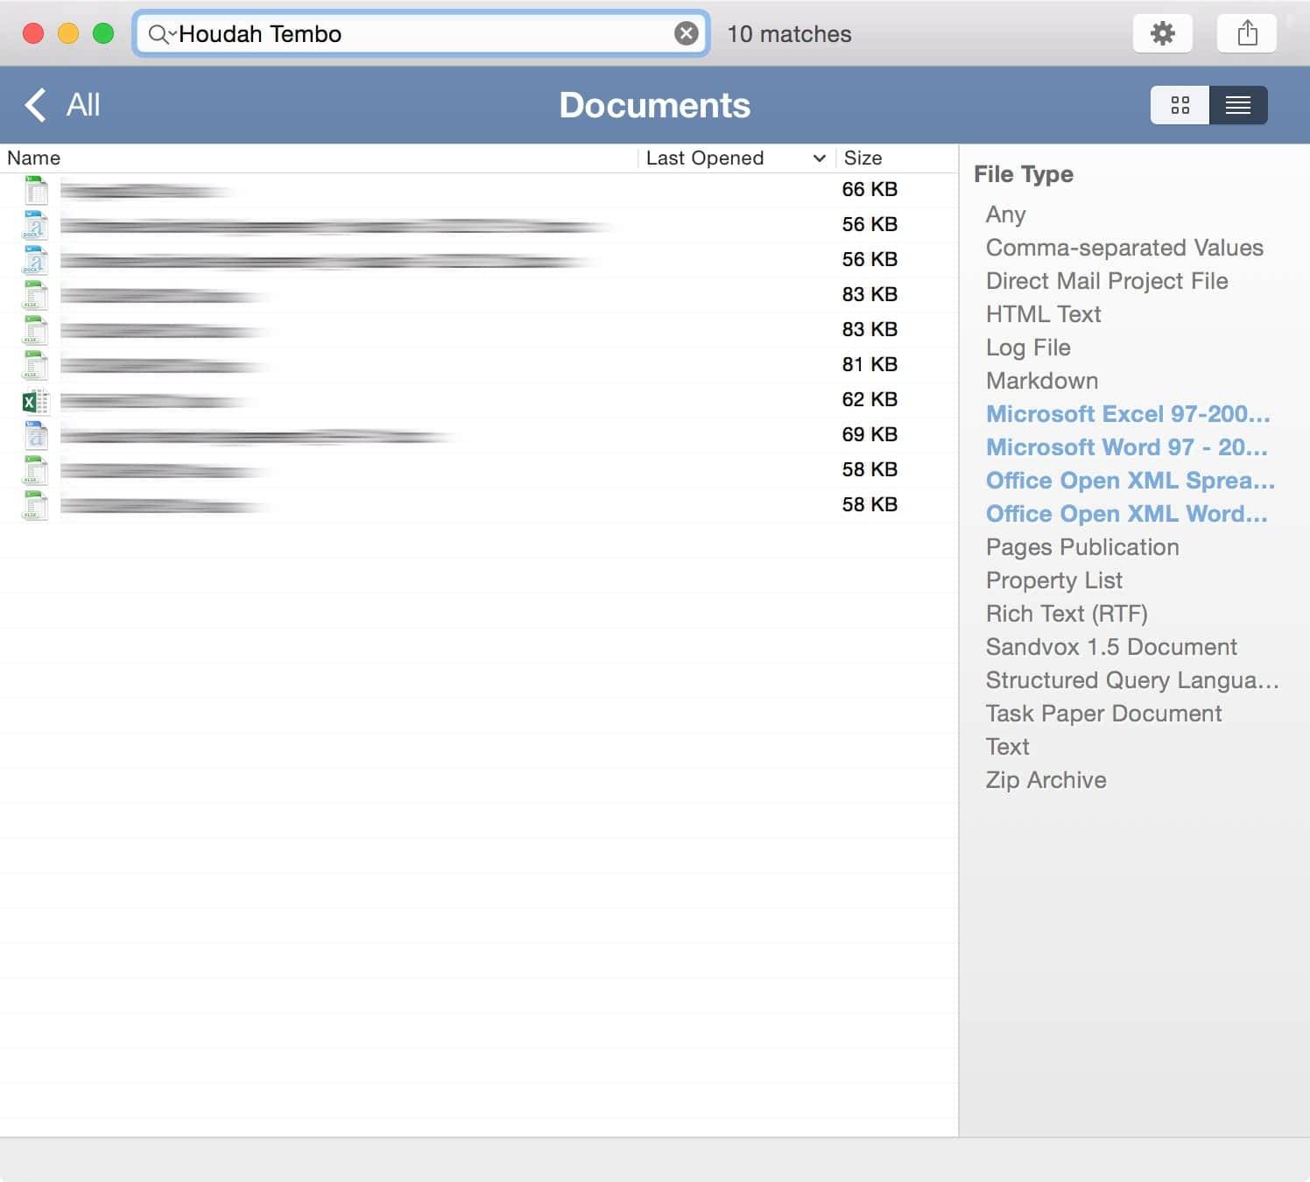Viewport: 1310px width, 1182px height.
Task: Click the share button in toolbar
Action: click(1247, 34)
